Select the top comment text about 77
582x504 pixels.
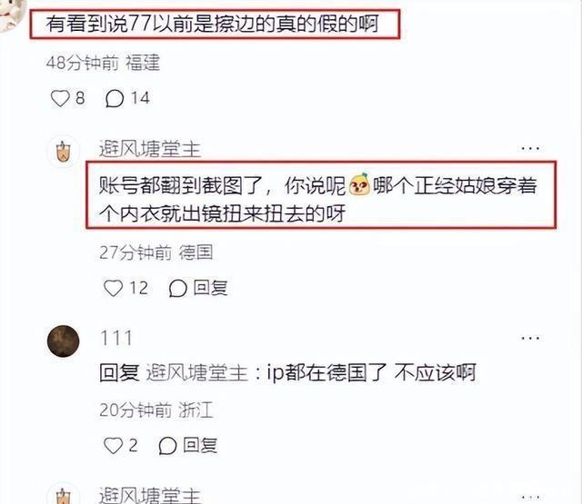212,25
